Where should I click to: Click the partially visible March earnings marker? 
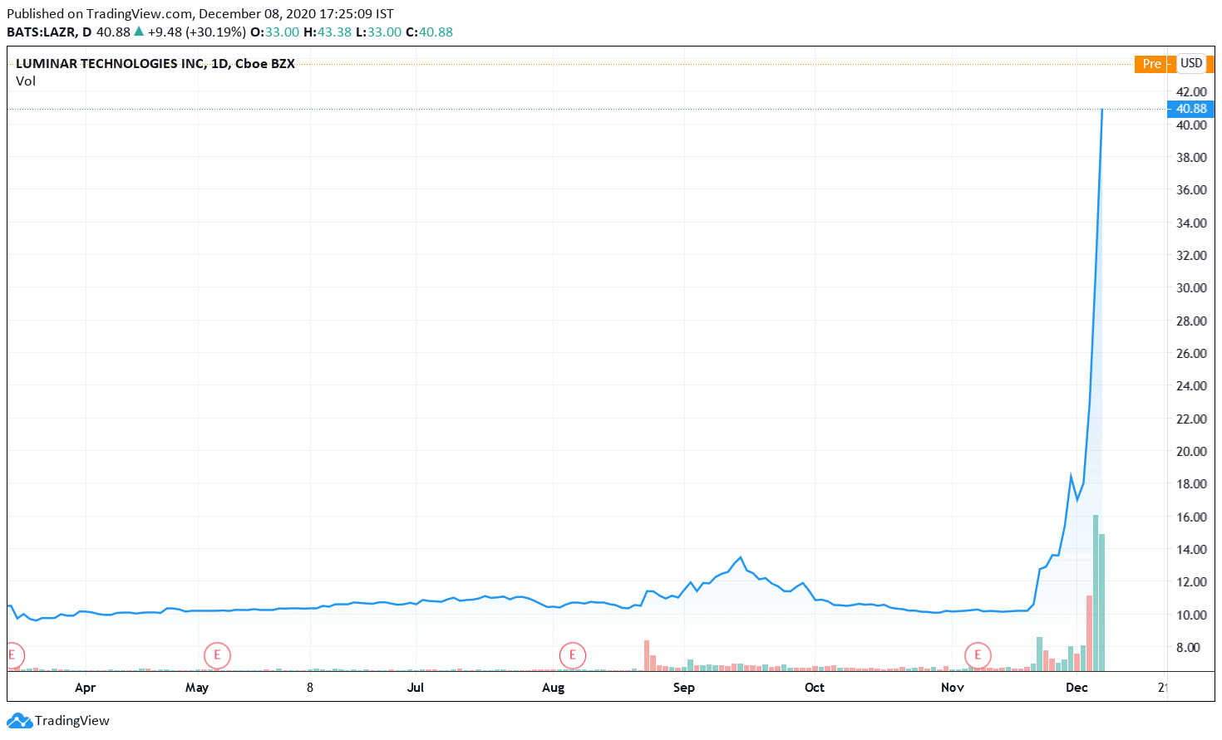point(15,655)
